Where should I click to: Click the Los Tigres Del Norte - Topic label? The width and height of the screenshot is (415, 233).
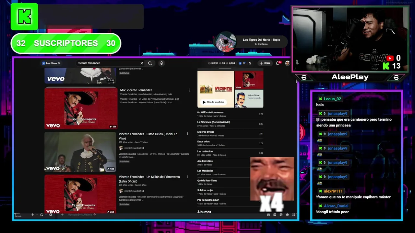point(261,40)
